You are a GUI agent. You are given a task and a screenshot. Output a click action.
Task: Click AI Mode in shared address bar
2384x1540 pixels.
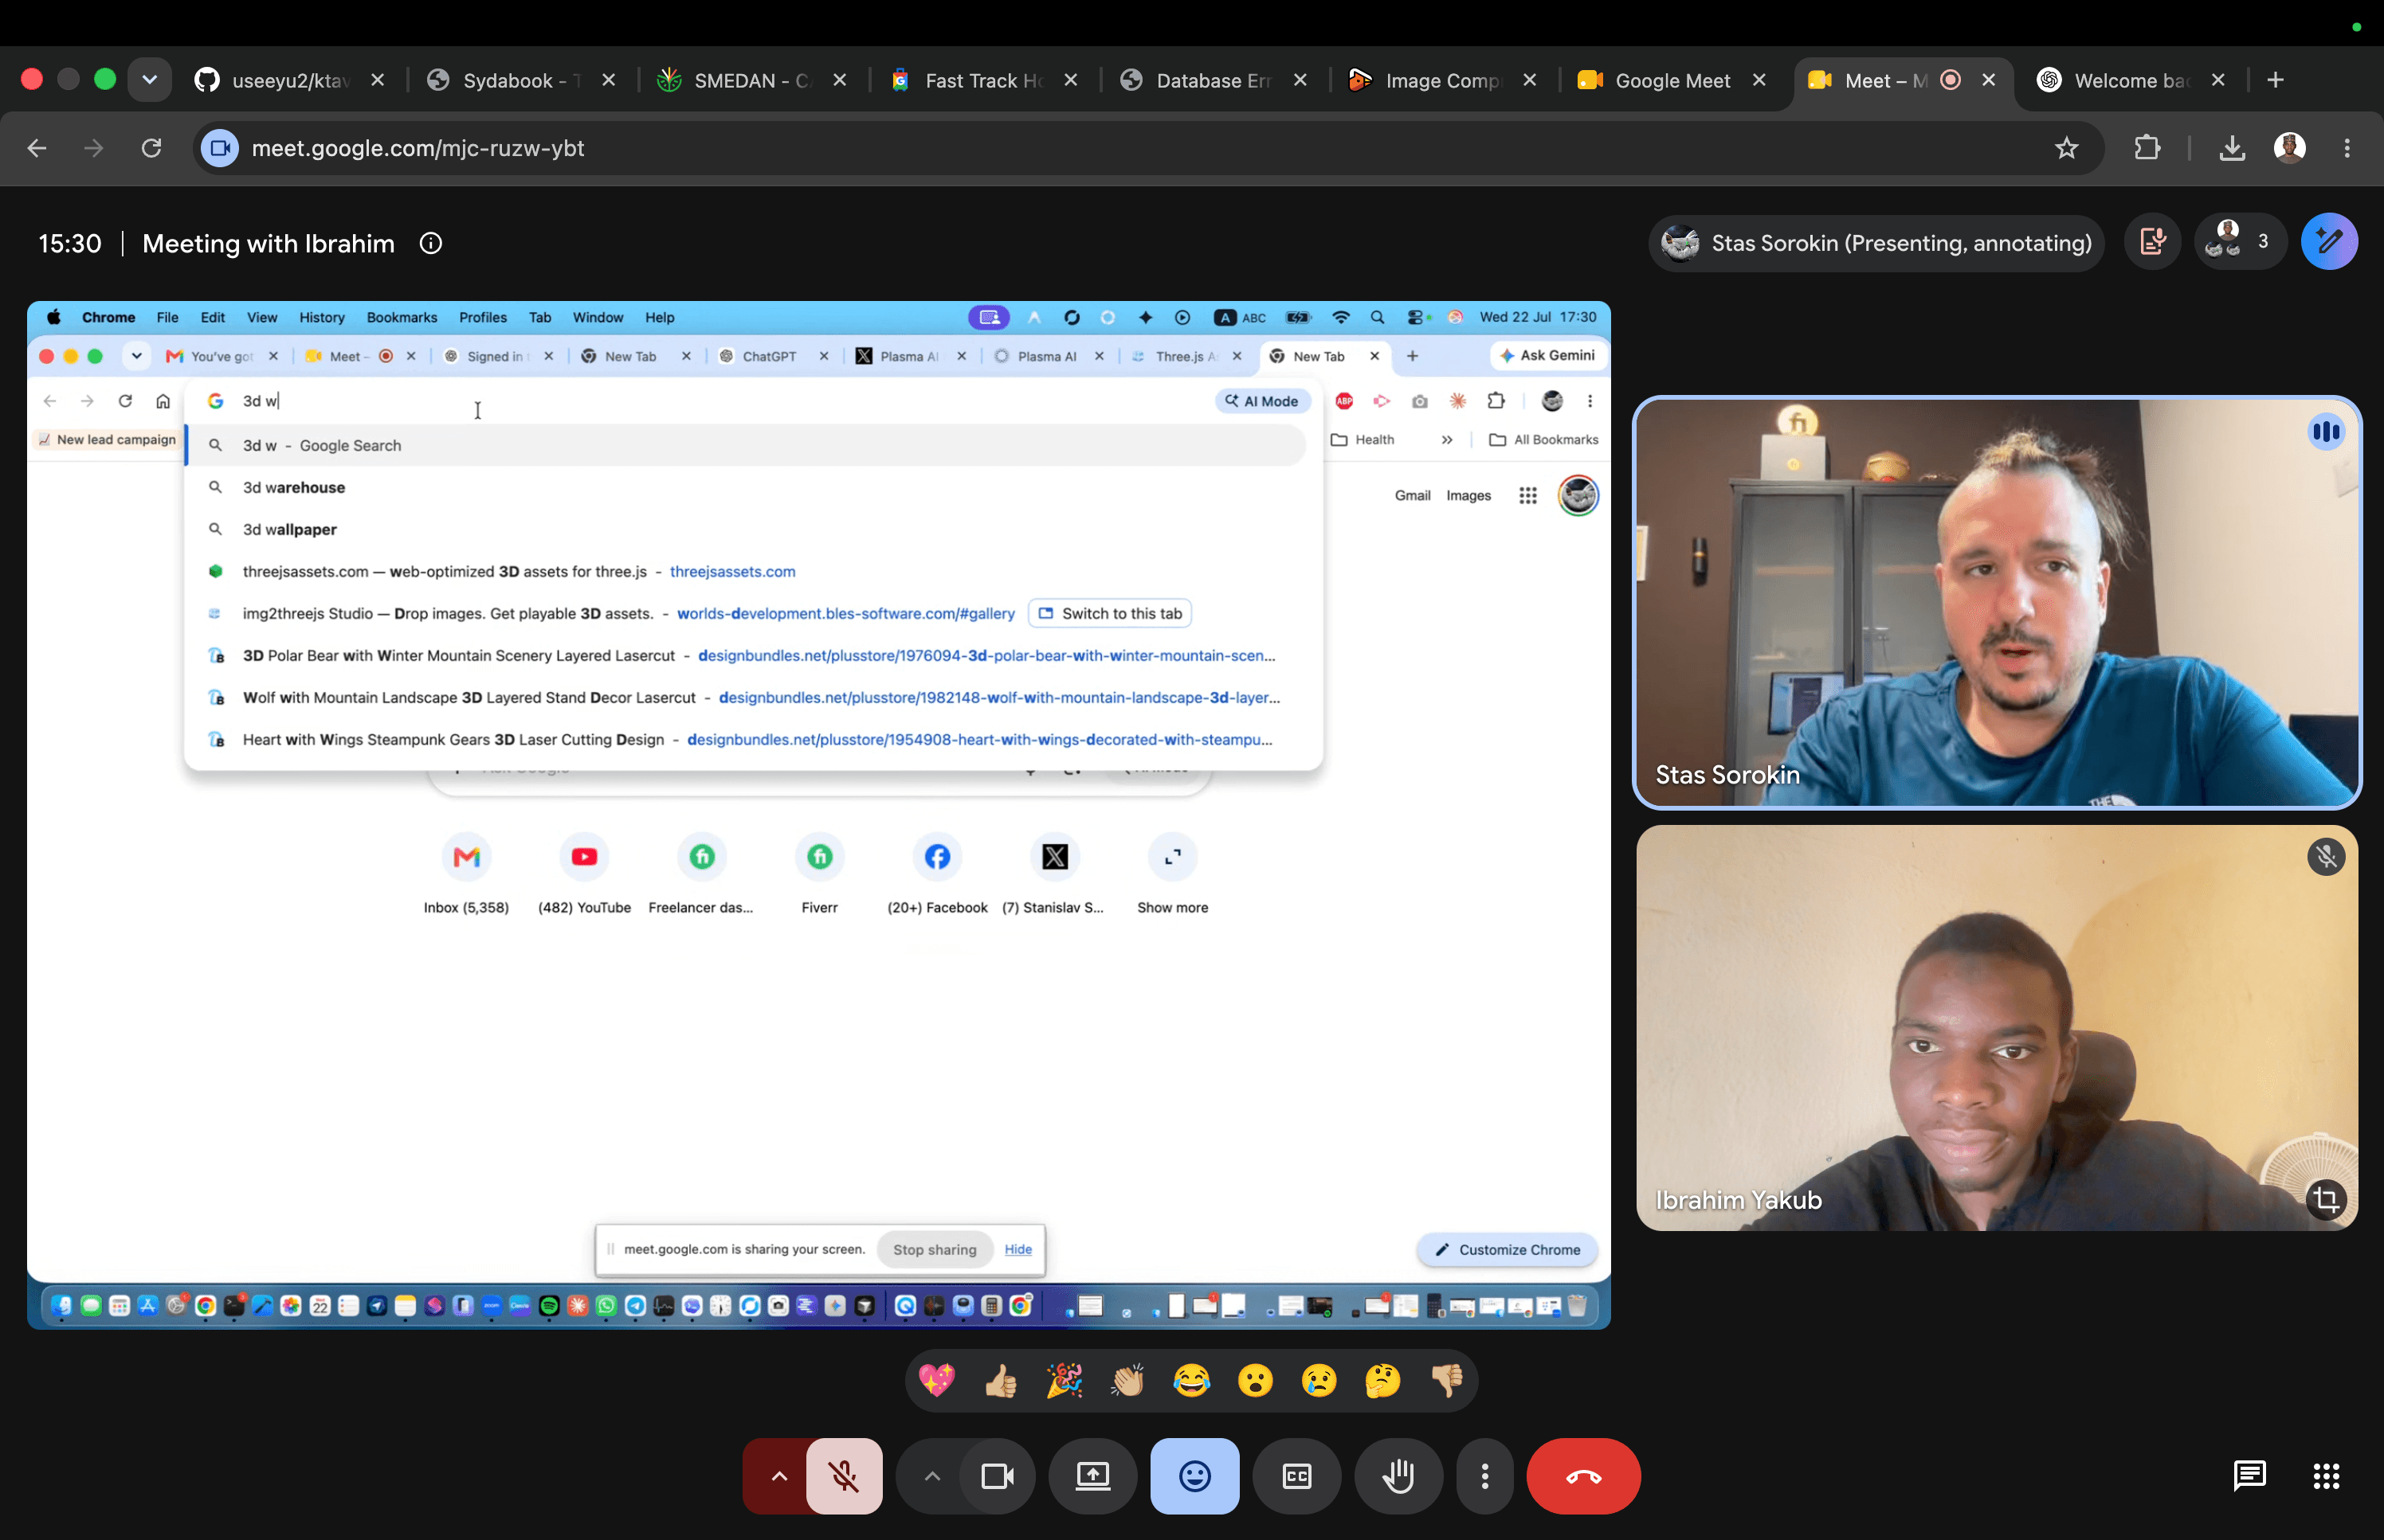tap(1263, 401)
